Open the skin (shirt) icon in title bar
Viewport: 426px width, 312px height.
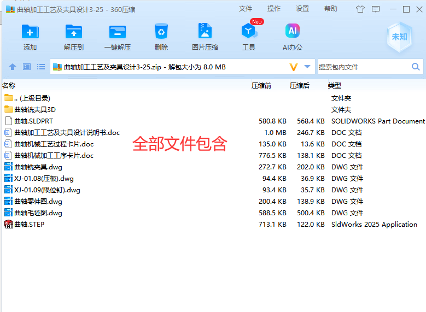click(360, 9)
